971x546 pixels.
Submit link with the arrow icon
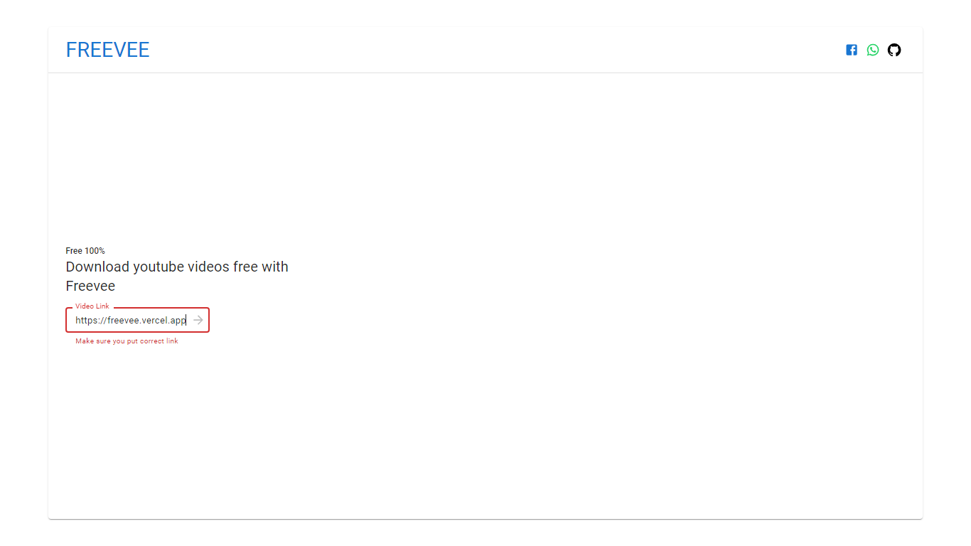tap(198, 320)
